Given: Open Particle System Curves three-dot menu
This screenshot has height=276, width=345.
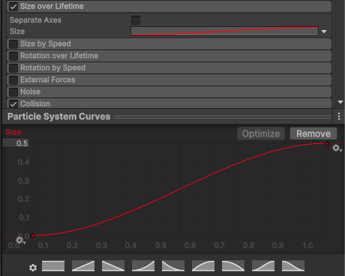Looking at the screenshot, I should (x=339, y=116).
